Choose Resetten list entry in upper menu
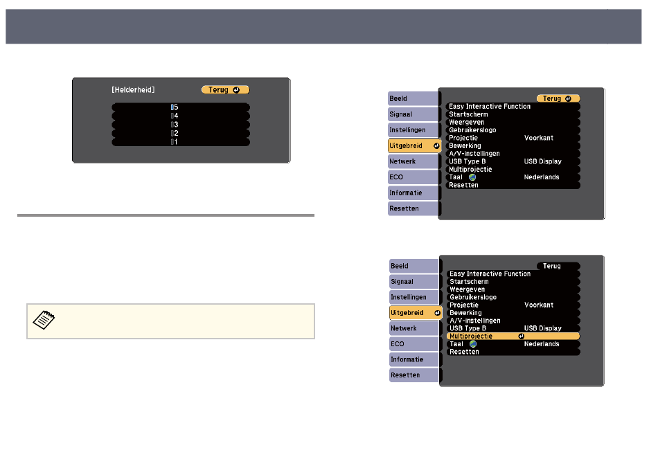The width and height of the screenshot is (658, 457). [513, 185]
